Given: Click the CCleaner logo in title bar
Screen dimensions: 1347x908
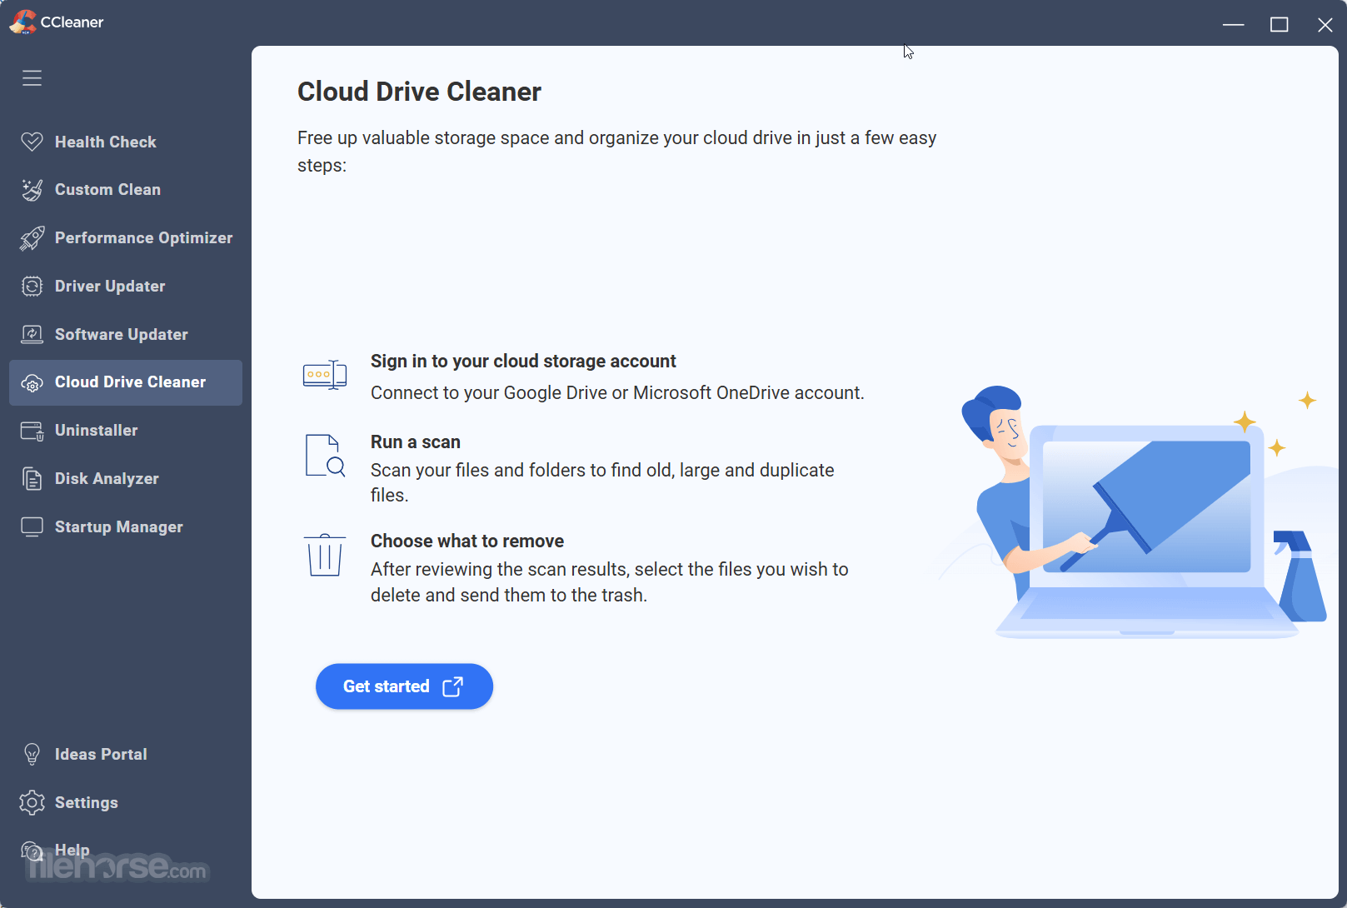Looking at the screenshot, I should pyautogui.click(x=22, y=22).
